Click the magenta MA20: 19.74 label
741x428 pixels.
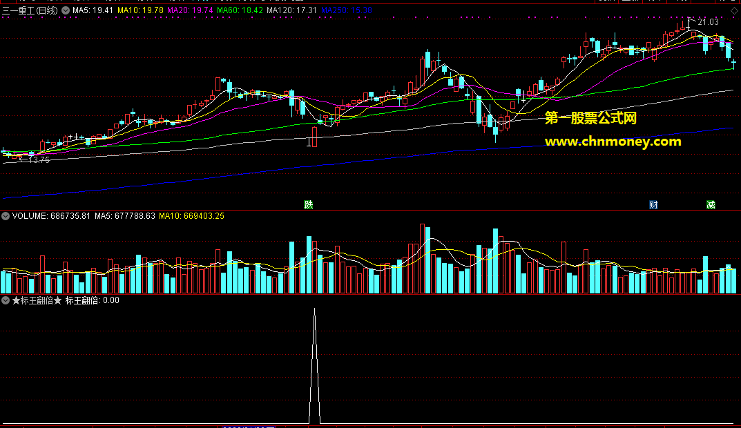pyautogui.click(x=191, y=10)
